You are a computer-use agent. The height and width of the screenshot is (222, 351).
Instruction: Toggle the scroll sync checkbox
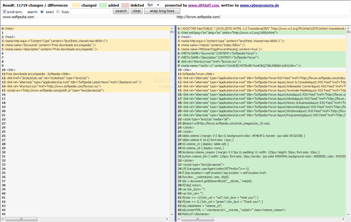point(4,12)
